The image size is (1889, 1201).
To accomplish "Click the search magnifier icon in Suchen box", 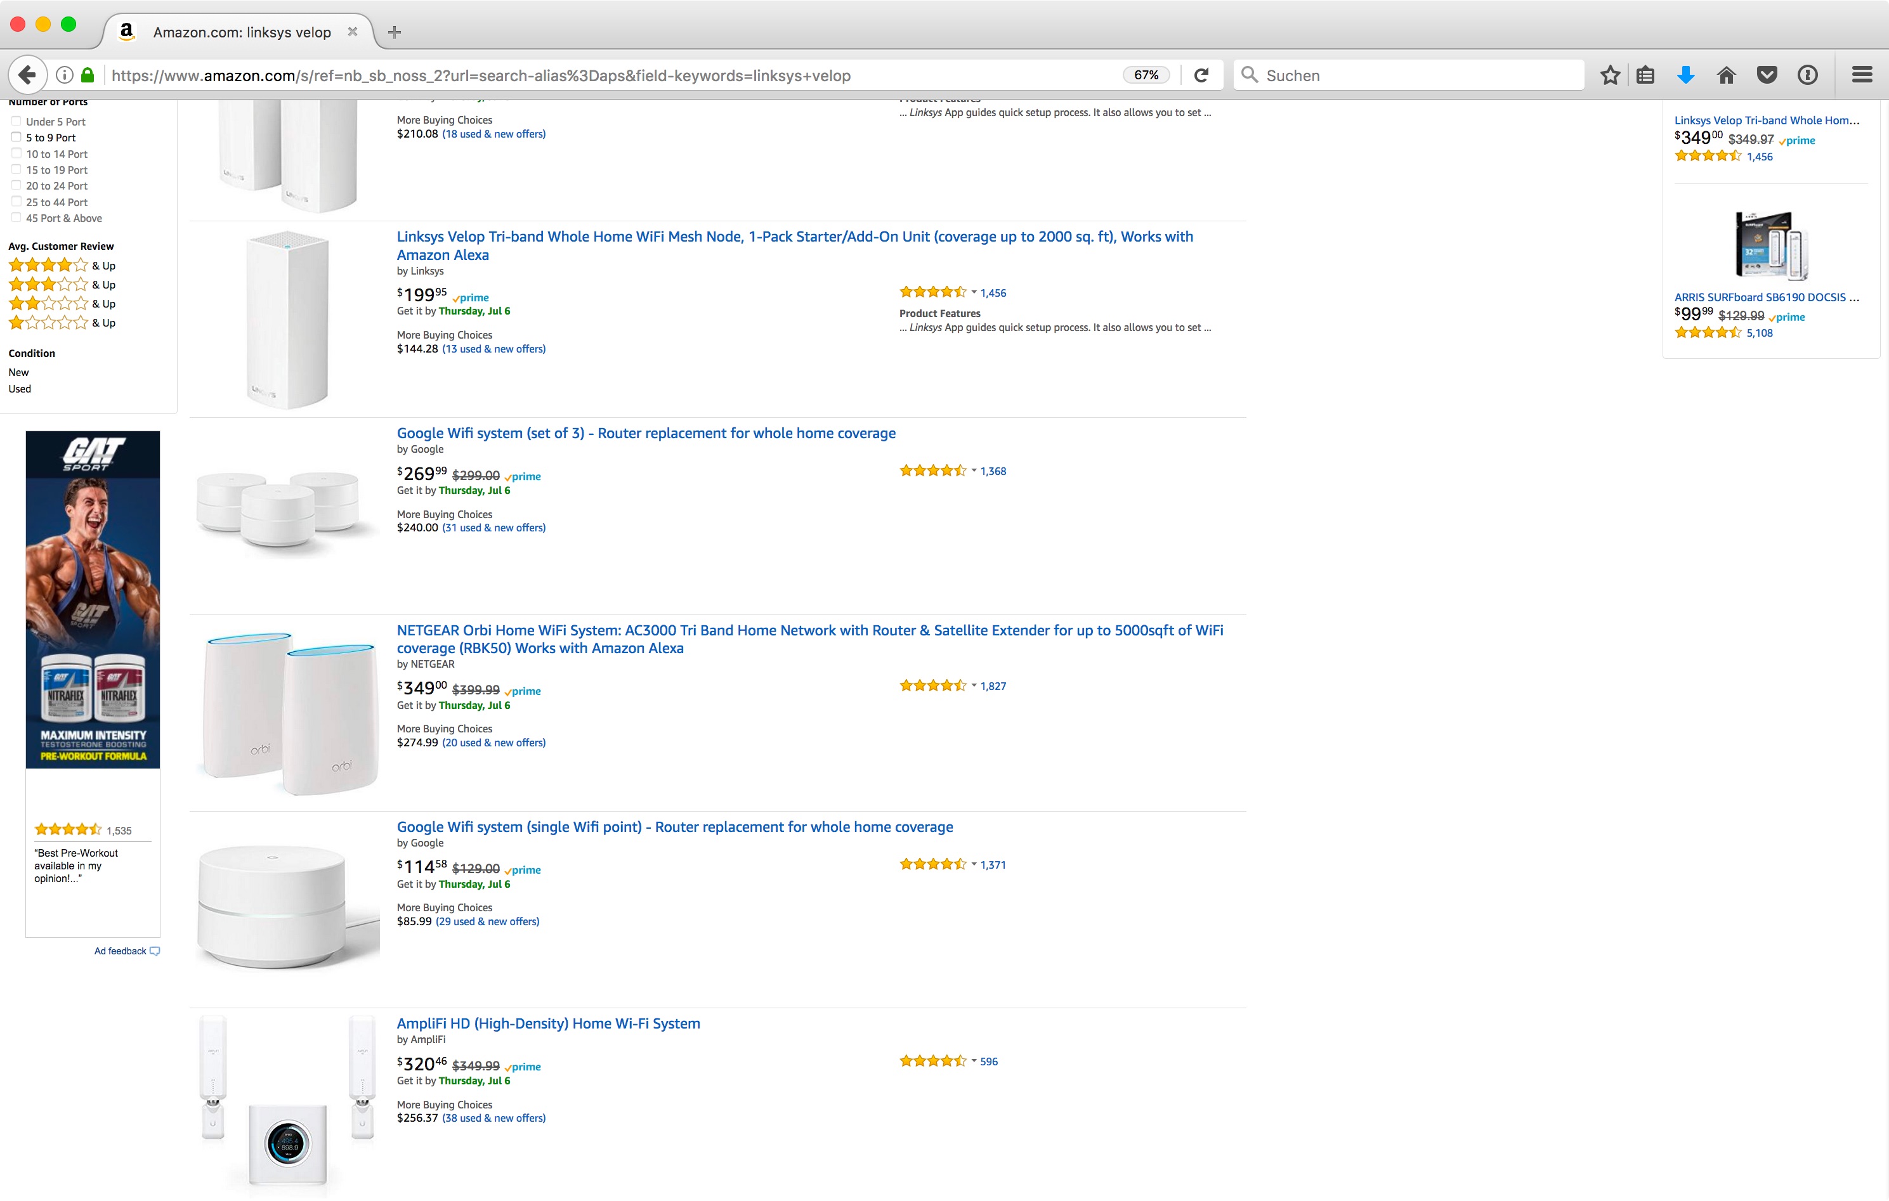I will [1250, 75].
